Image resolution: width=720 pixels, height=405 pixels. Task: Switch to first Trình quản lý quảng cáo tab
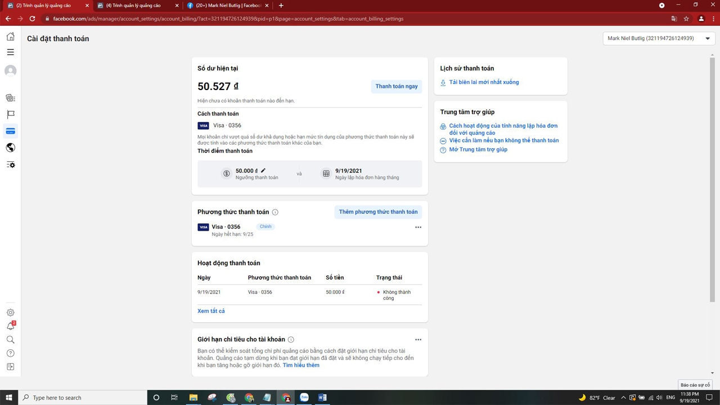[47, 6]
